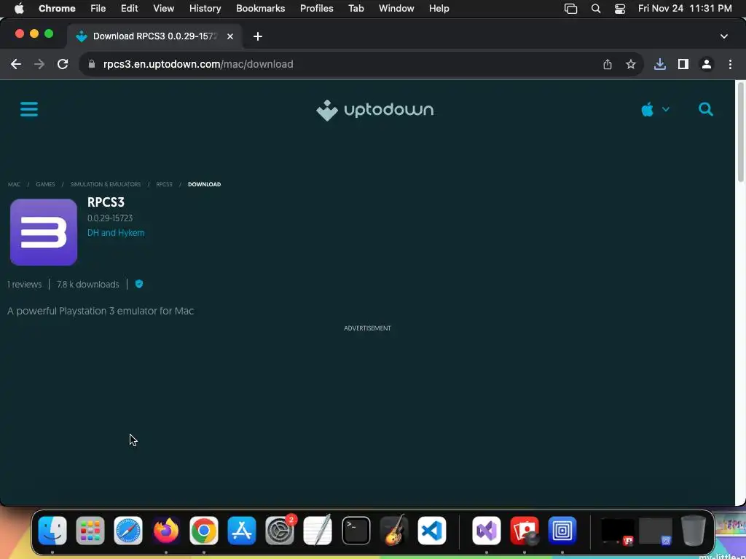Open the File menu
The width and height of the screenshot is (746, 559).
pyautogui.click(x=98, y=8)
